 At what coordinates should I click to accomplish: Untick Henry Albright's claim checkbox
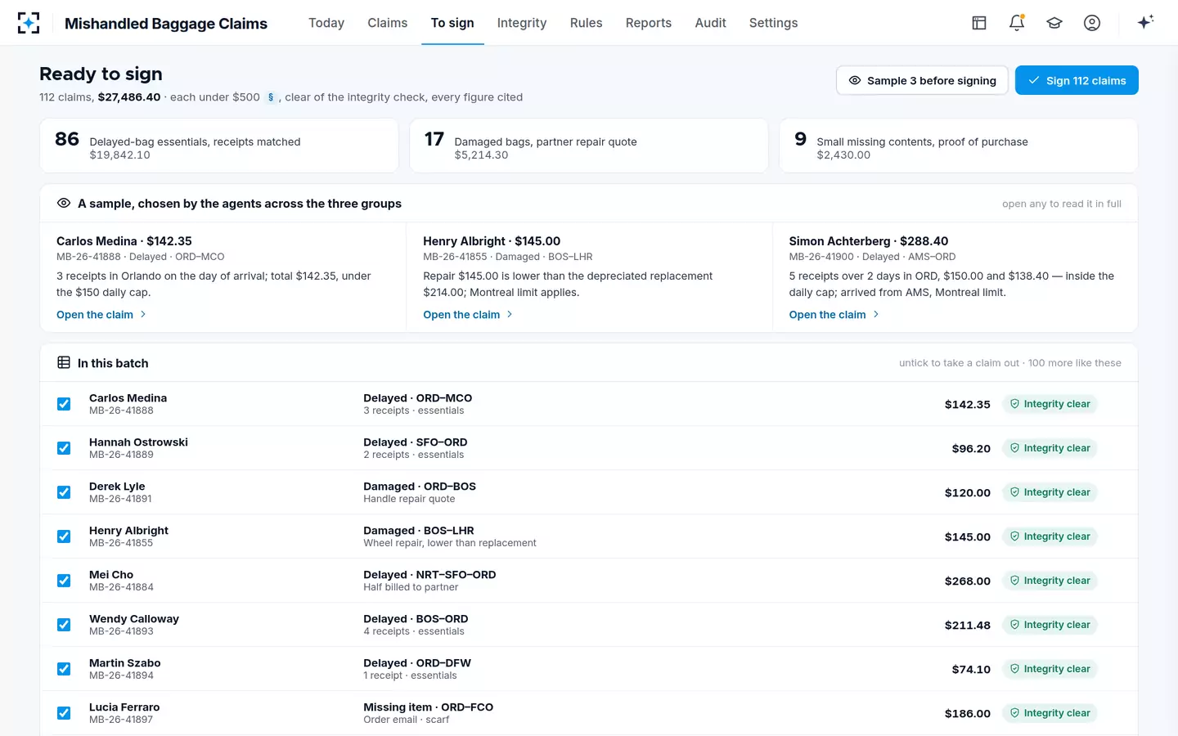pos(64,536)
